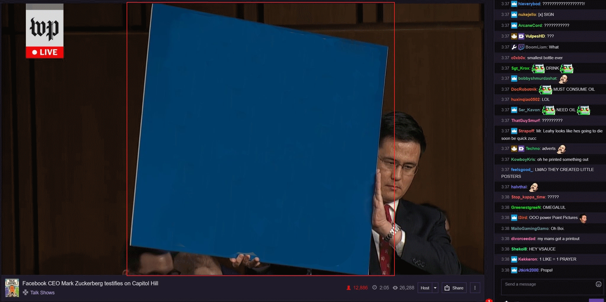Click the Talk Shows category icon
Screen dimensions: 606x302
click(x=26, y=293)
